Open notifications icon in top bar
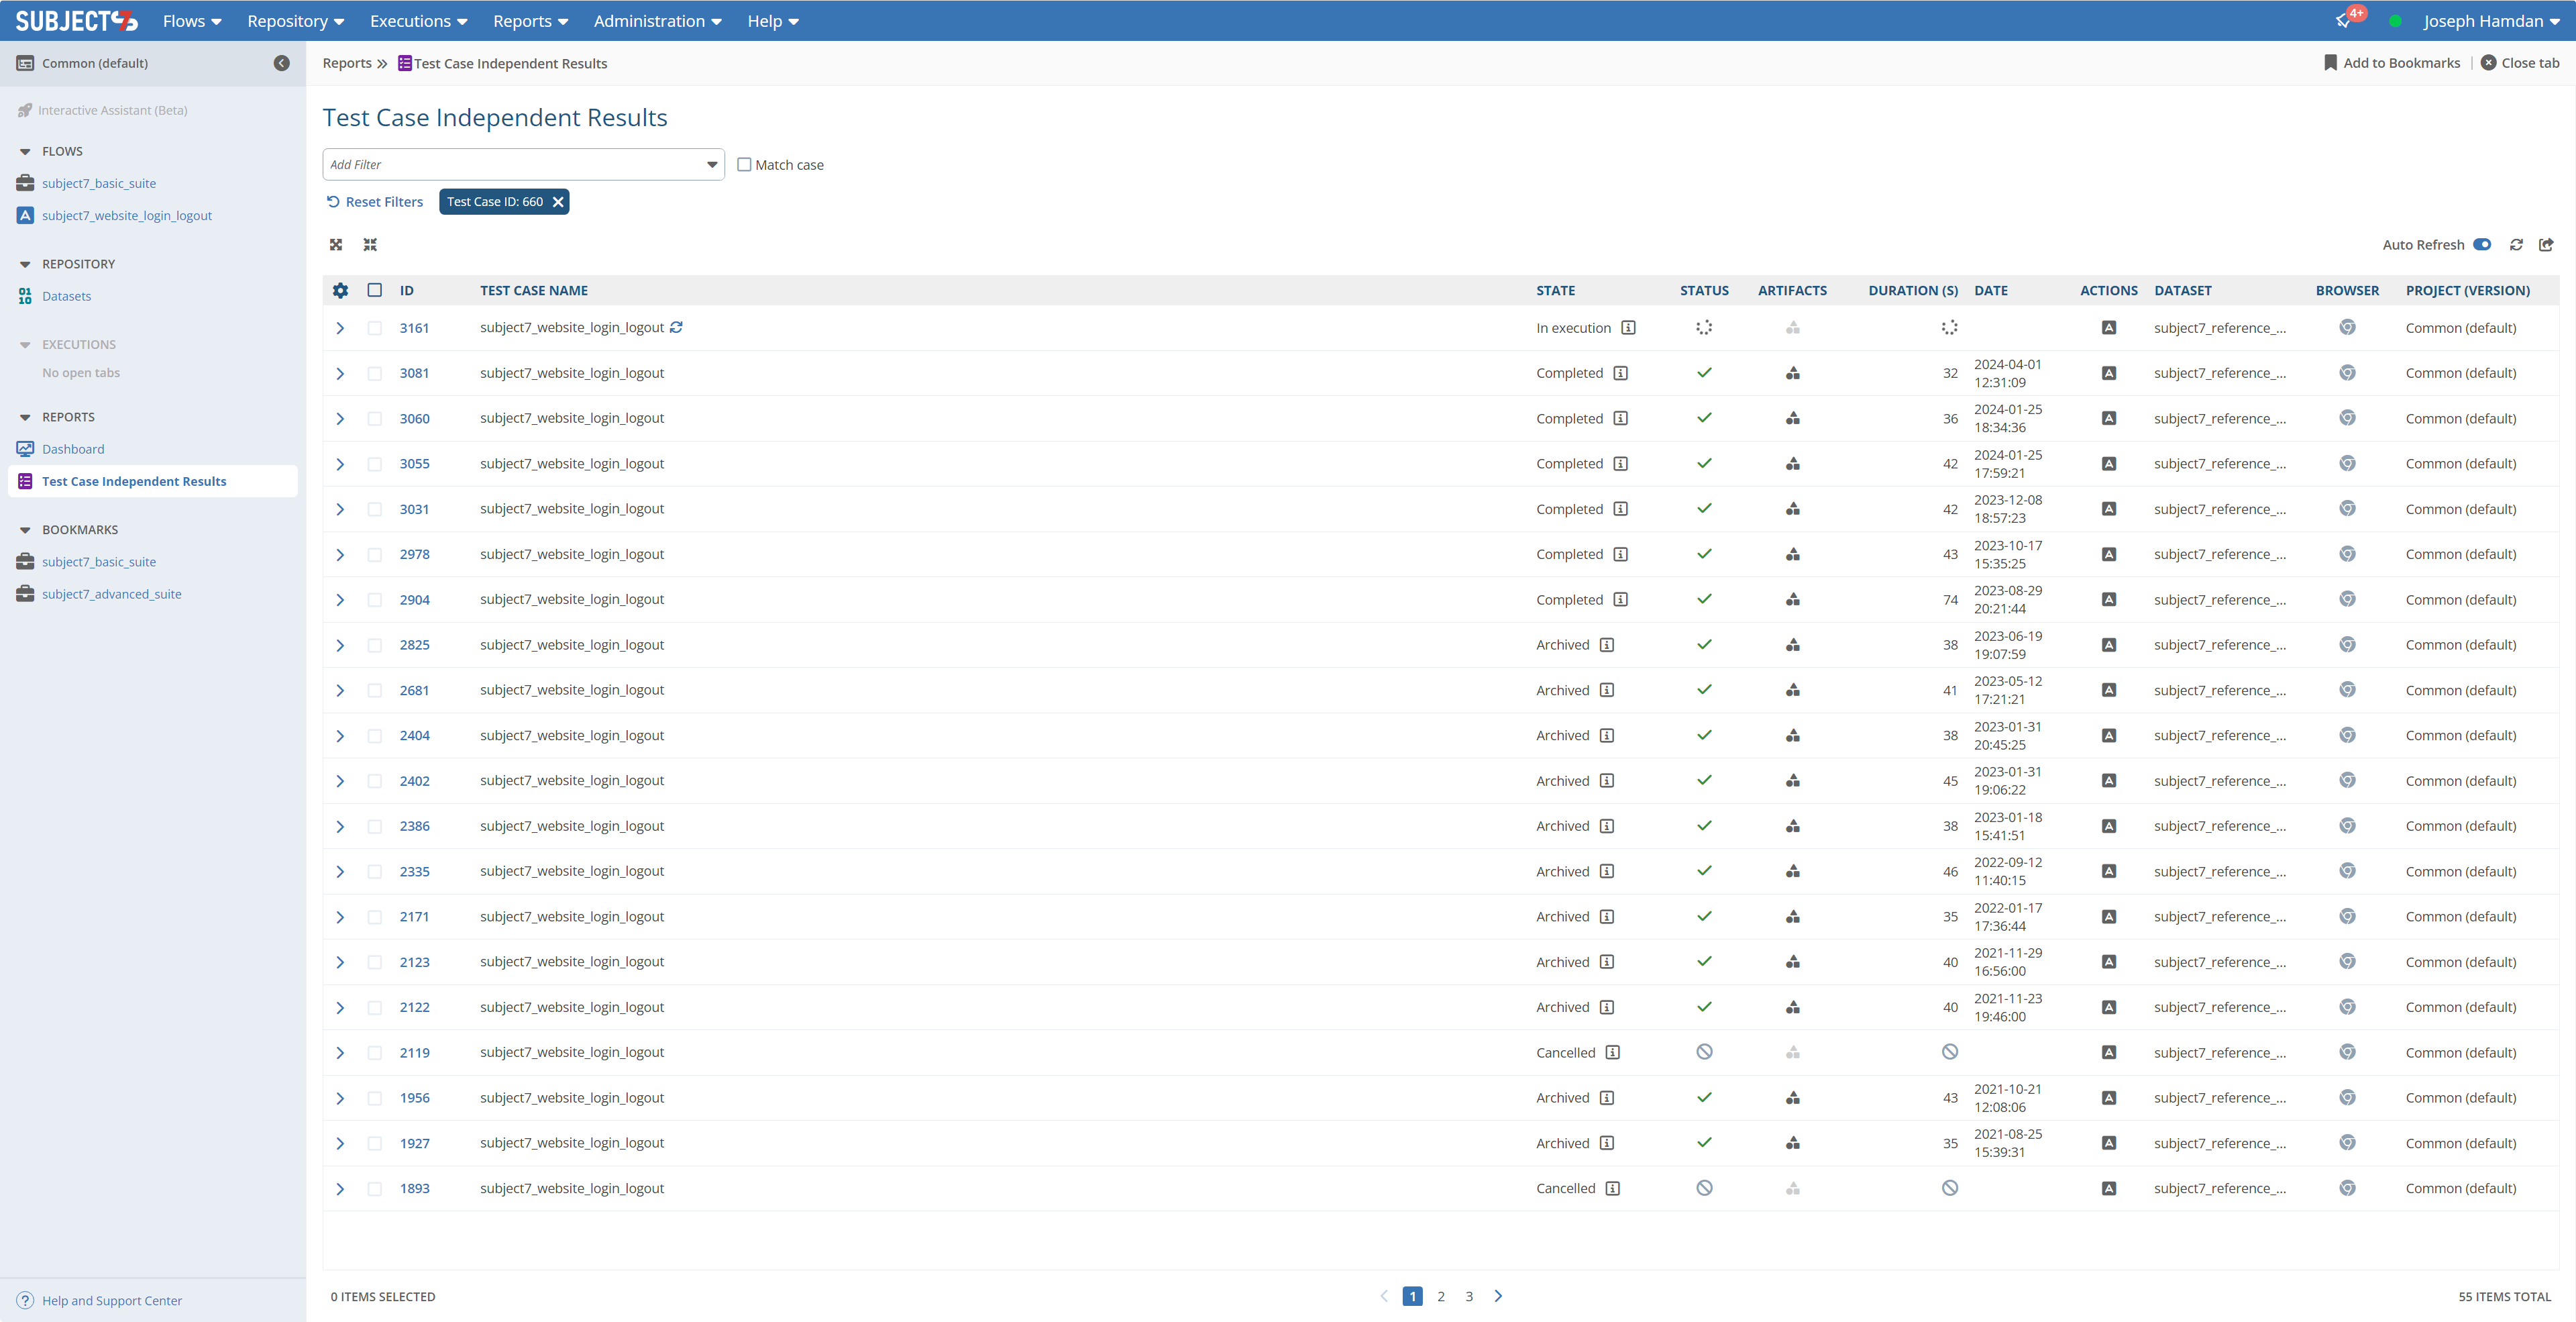 [x=2343, y=21]
